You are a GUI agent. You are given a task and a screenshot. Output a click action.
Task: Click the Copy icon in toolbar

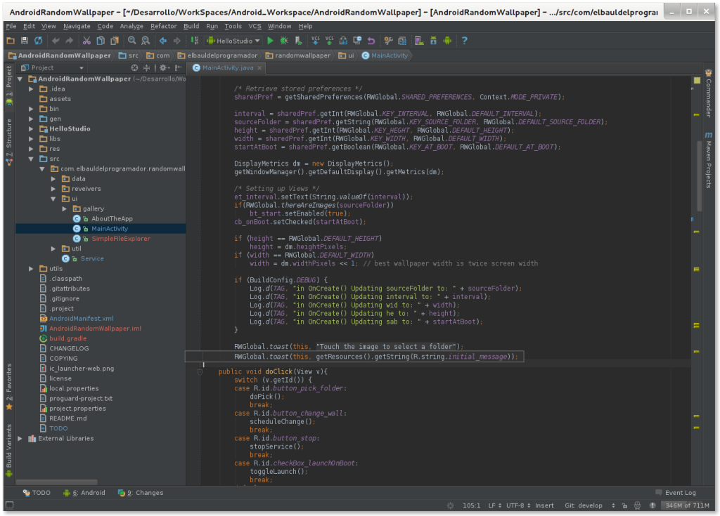point(101,41)
